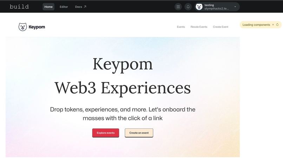Click the Explore events button
The width and height of the screenshot is (283, 160).
[x=106, y=133]
